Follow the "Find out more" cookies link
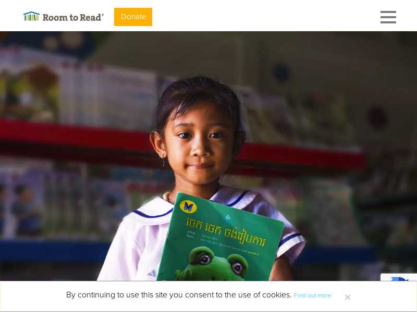Screen dimensions: 417x312 [313, 295]
